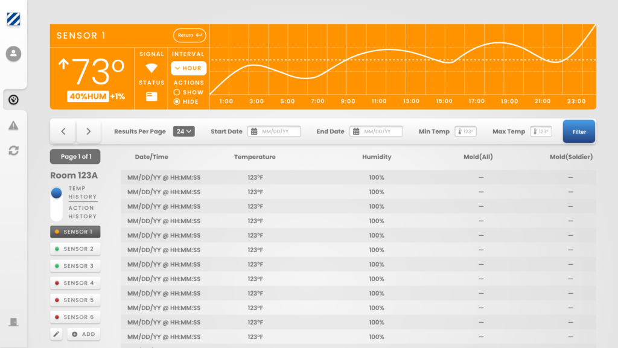
Task: Click the Min Temp input field
Action: click(465, 131)
